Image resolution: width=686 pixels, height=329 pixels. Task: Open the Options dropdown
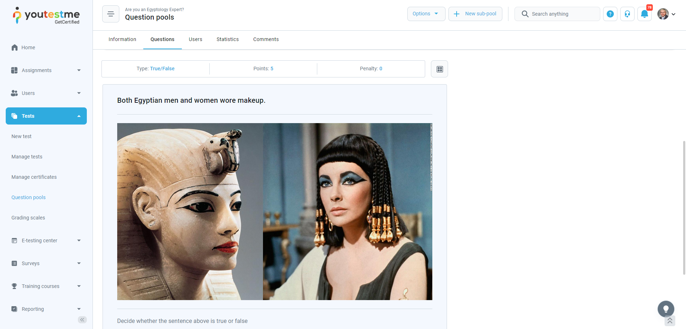(426, 14)
